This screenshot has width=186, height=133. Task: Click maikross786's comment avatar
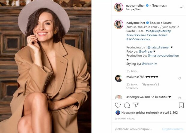(118, 78)
